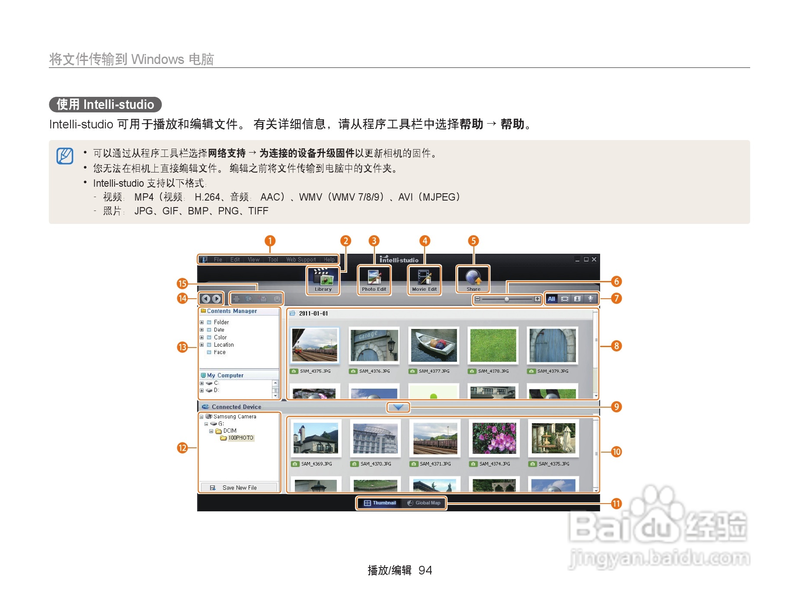Click the Intelli-studio app icon in menu bar
Viewport: 799px width, 603px height.
click(x=204, y=260)
